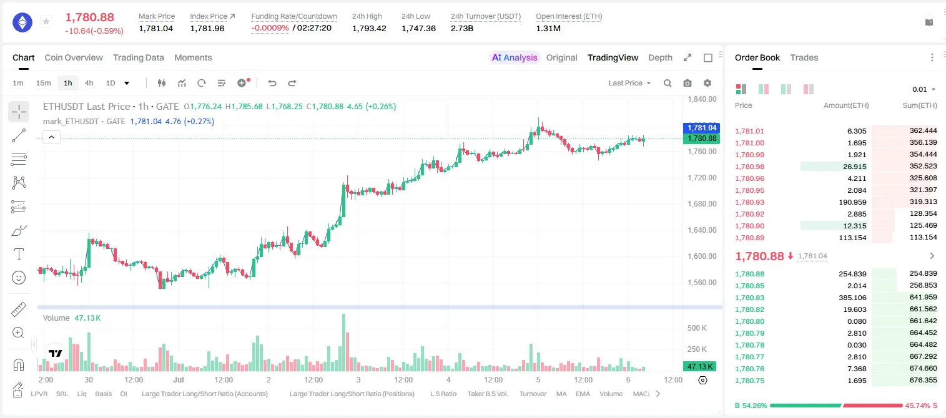Switch to the Trades tab

[804, 57]
